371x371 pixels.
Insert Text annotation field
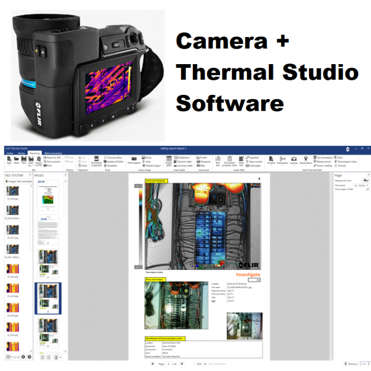point(323,157)
